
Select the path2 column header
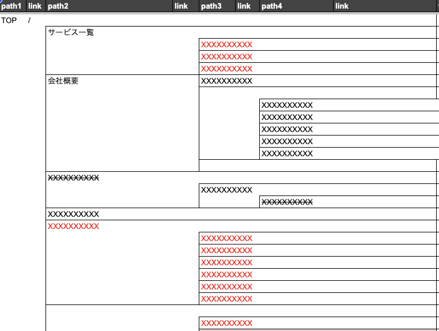pyautogui.click(x=109, y=6)
